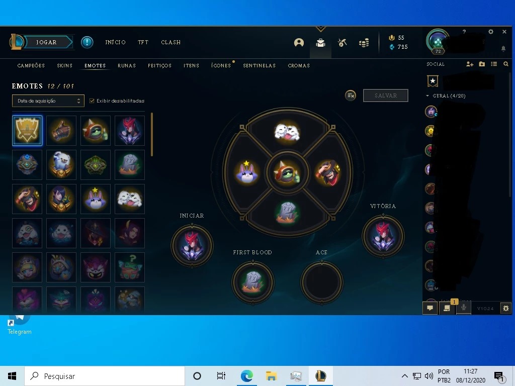Open the Clash menu item
This screenshot has height=386, width=515.
click(x=171, y=42)
